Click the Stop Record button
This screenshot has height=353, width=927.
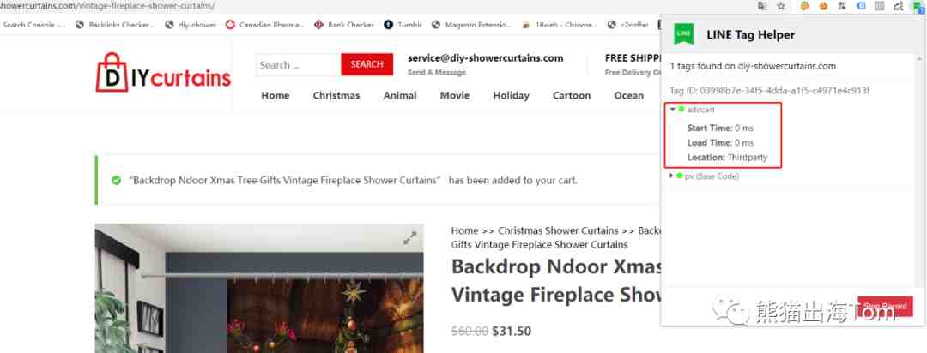coord(885,306)
